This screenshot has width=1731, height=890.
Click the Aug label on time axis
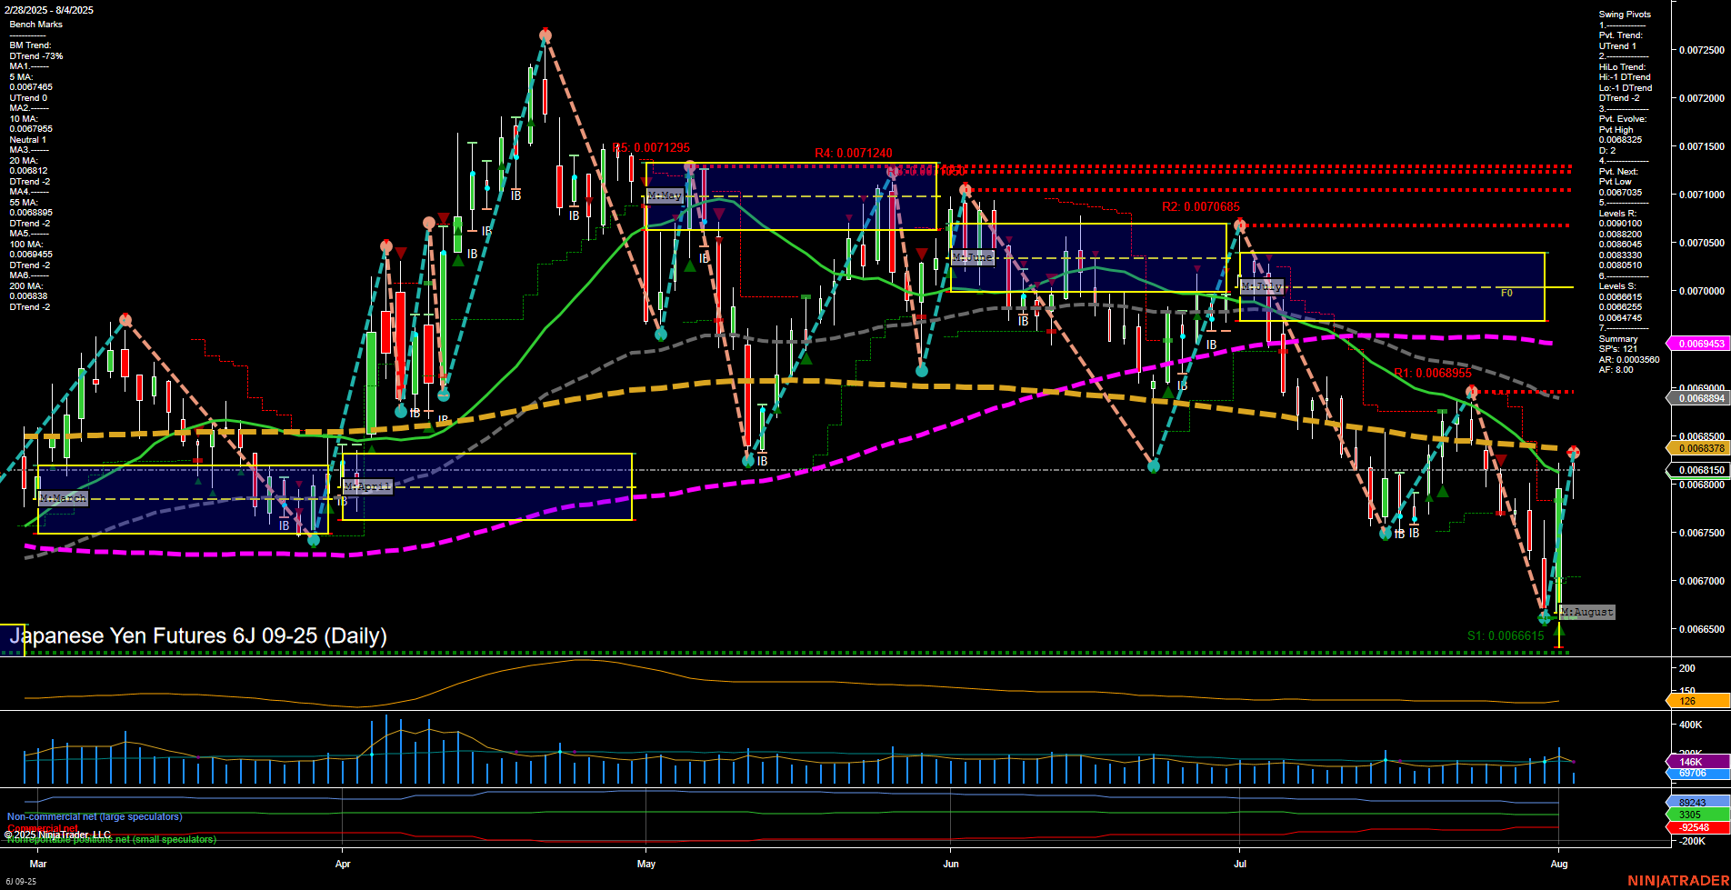click(1559, 864)
